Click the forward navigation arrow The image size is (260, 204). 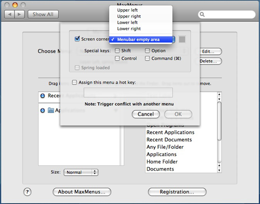pyautogui.click(x=19, y=15)
